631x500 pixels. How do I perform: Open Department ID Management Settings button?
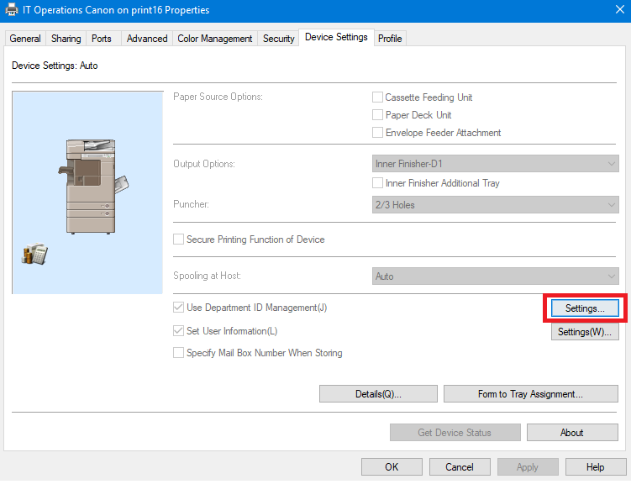tap(585, 308)
